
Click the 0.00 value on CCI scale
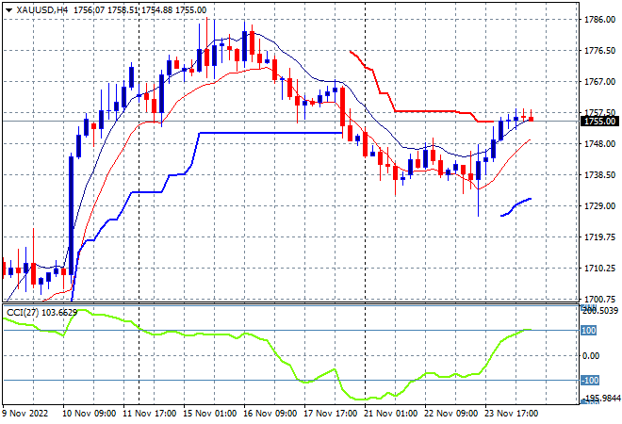(x=591, y=356)
